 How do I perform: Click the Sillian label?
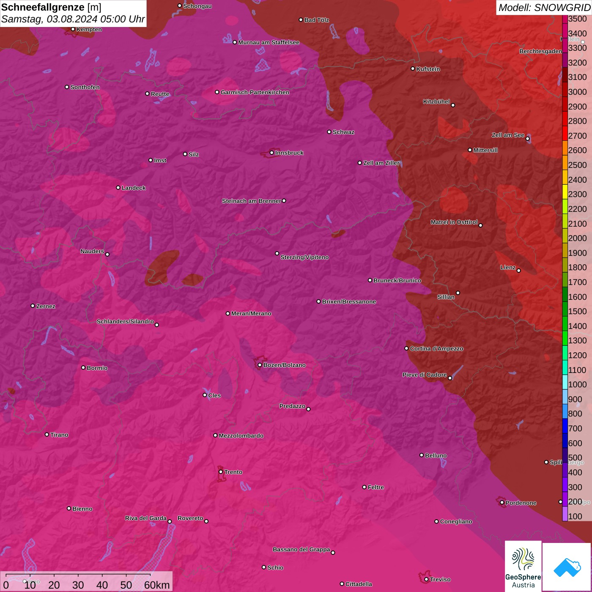pos(446,297)
